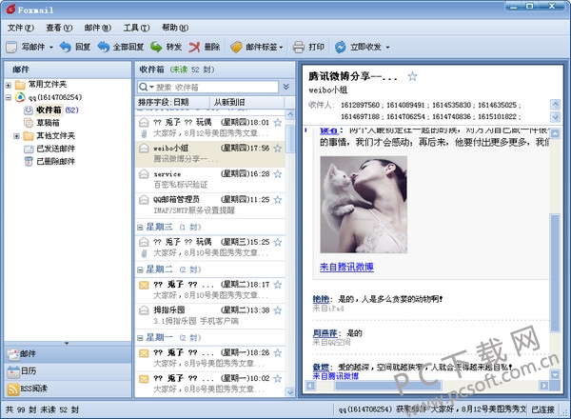
Task: Star the 星期三 15:25 message
Action: coord(278,242)
